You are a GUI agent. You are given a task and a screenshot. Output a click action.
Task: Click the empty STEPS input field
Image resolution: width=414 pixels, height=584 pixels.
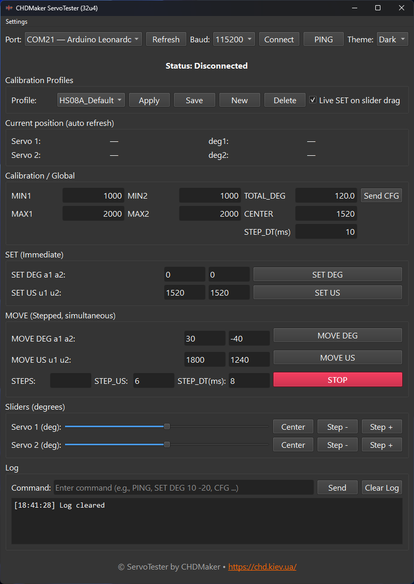(70, 381)
